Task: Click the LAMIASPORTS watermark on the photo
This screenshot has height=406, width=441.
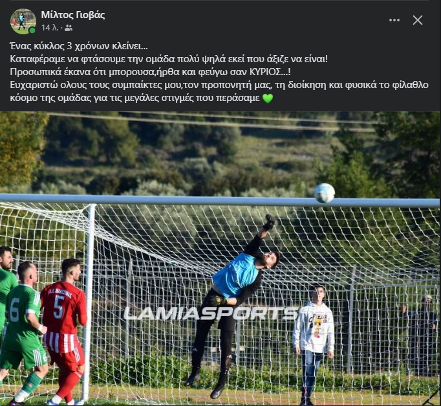Action: coord(210,313)
